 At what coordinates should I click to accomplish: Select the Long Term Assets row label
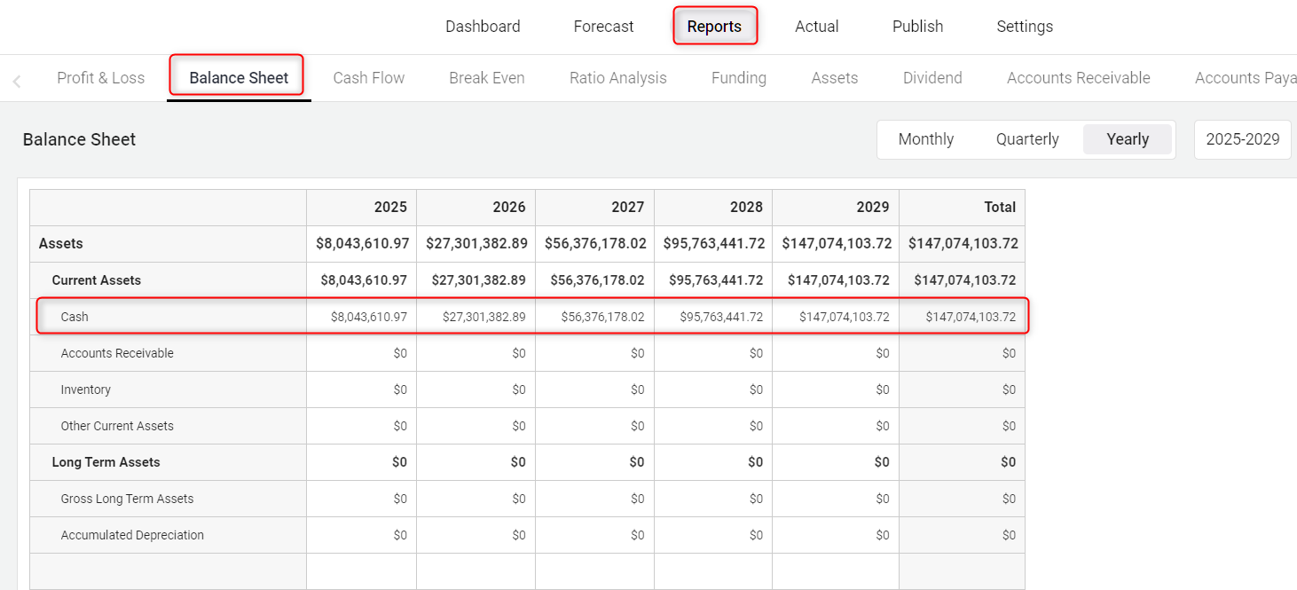coord(106,462)
